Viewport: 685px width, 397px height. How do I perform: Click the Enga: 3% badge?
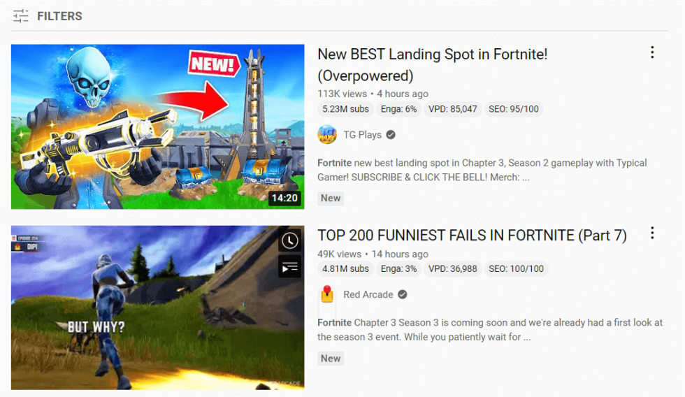point(398,268)
